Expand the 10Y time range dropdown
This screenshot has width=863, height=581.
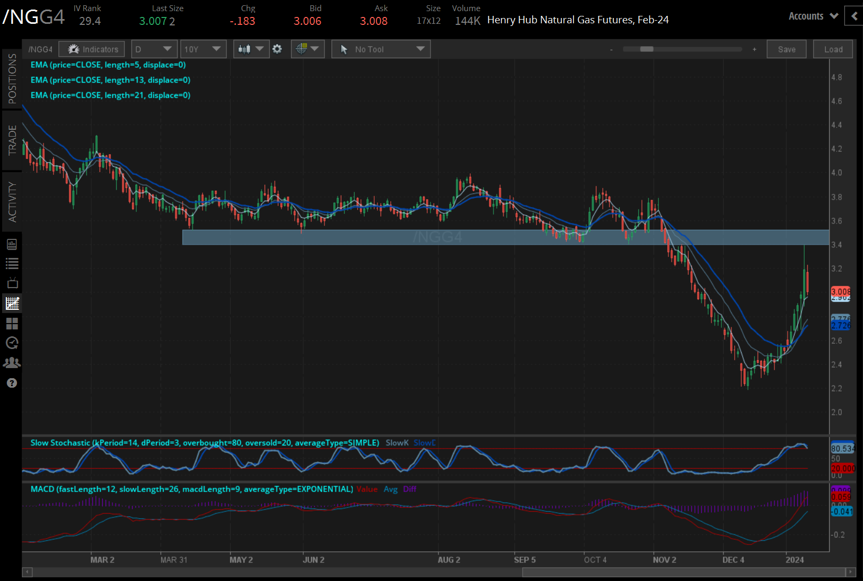coord(202,49)
